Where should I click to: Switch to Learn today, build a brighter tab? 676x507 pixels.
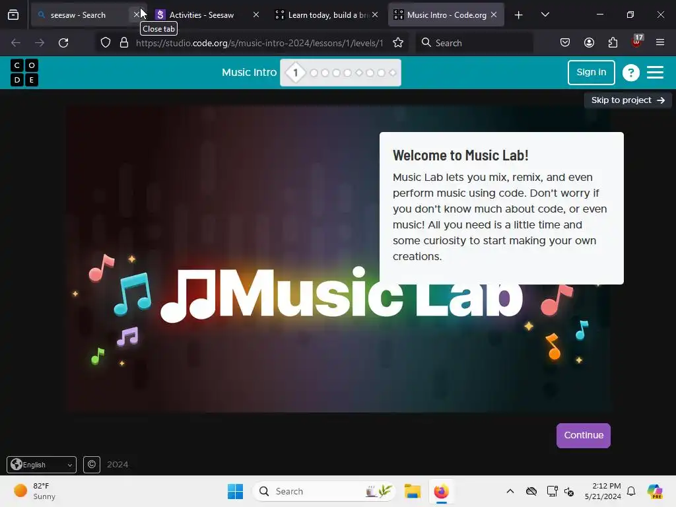click(x=326, y=15)
